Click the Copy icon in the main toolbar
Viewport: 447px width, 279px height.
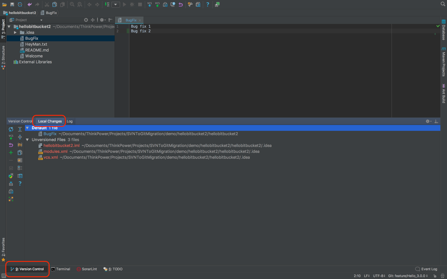55,5
